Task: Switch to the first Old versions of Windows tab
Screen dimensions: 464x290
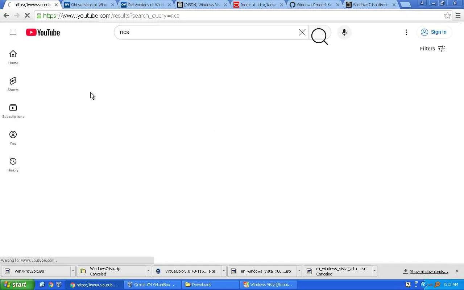Action: 89,5
